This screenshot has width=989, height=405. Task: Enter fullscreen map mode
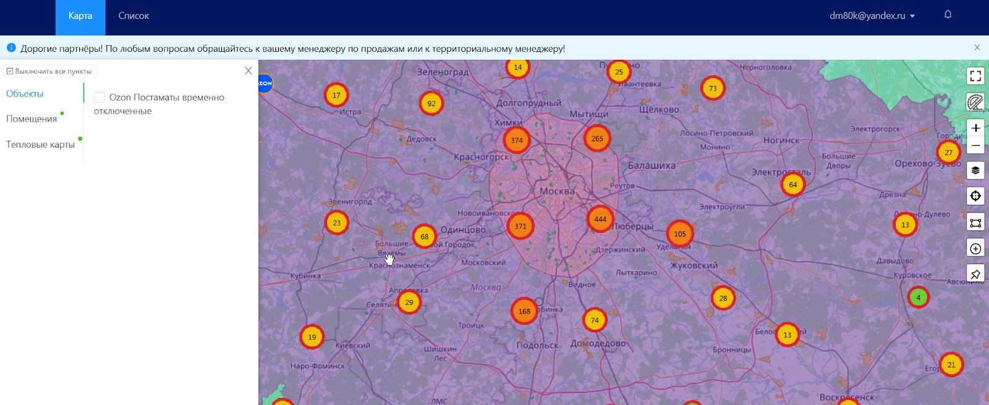(x=975, y=76)
